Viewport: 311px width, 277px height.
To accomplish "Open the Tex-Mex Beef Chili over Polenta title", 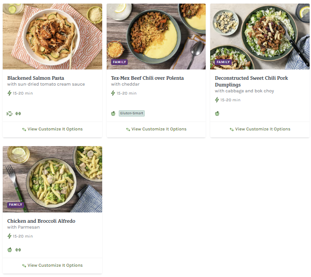I will [x=147, y=78].
